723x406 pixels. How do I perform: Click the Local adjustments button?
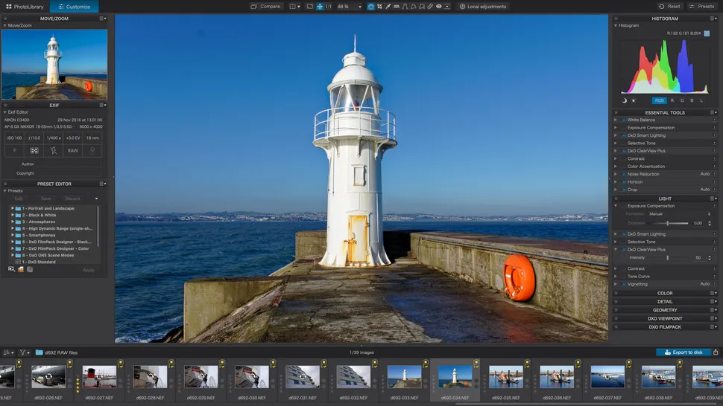pos(482,7)
